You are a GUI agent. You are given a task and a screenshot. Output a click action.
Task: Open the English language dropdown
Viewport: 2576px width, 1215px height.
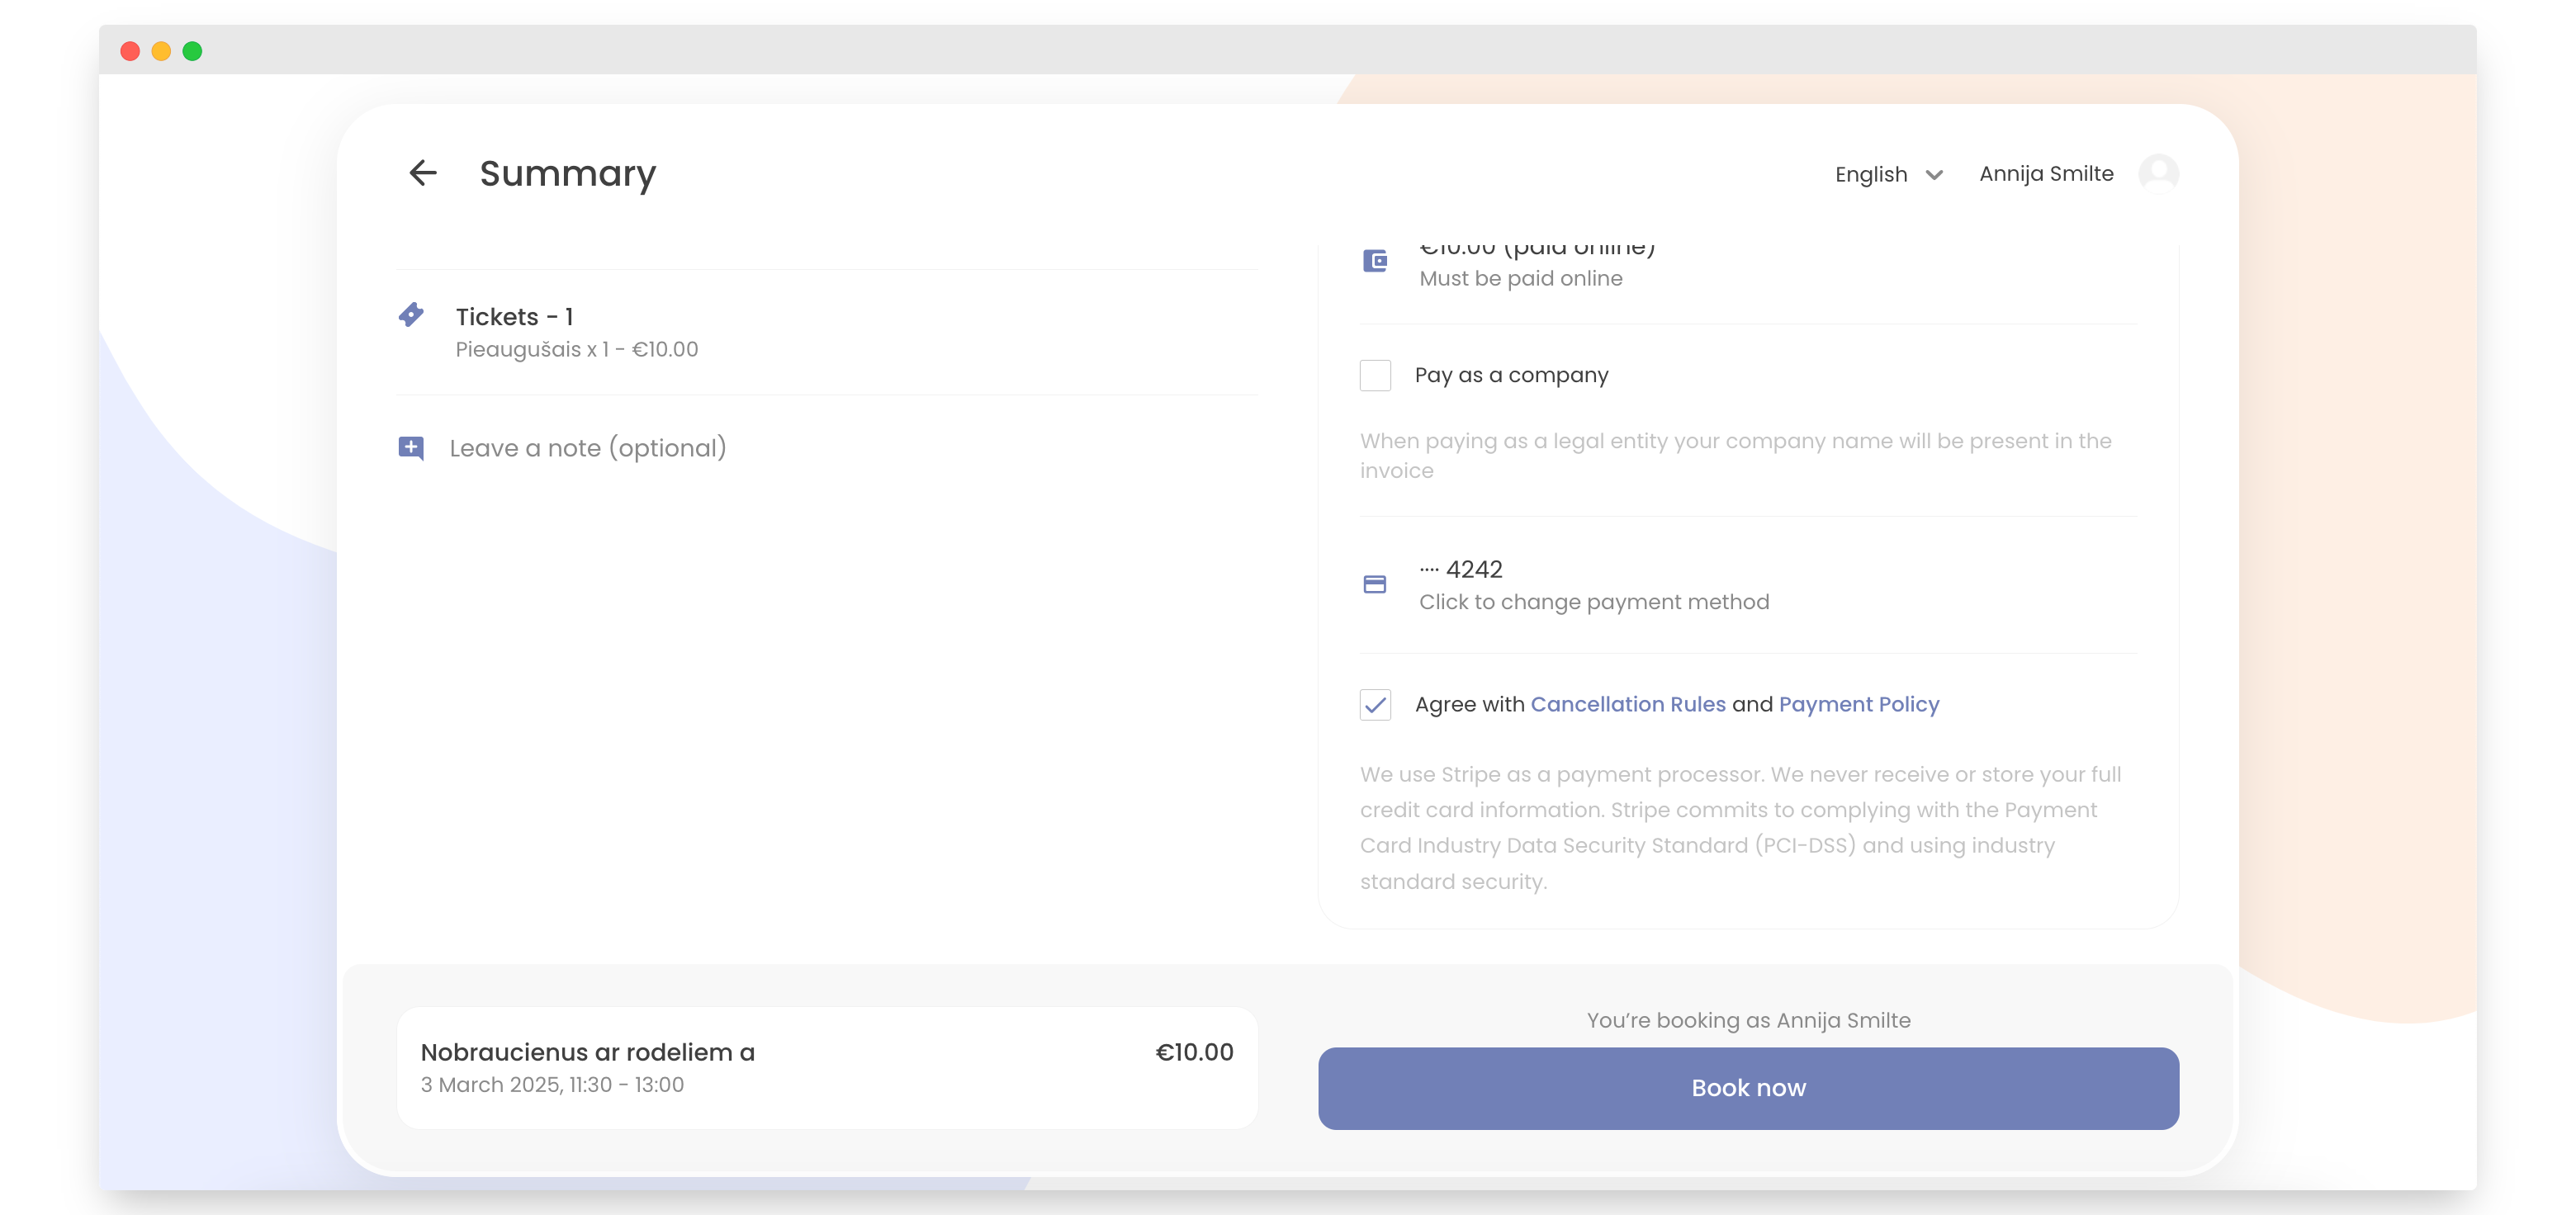pos(1871,174)
